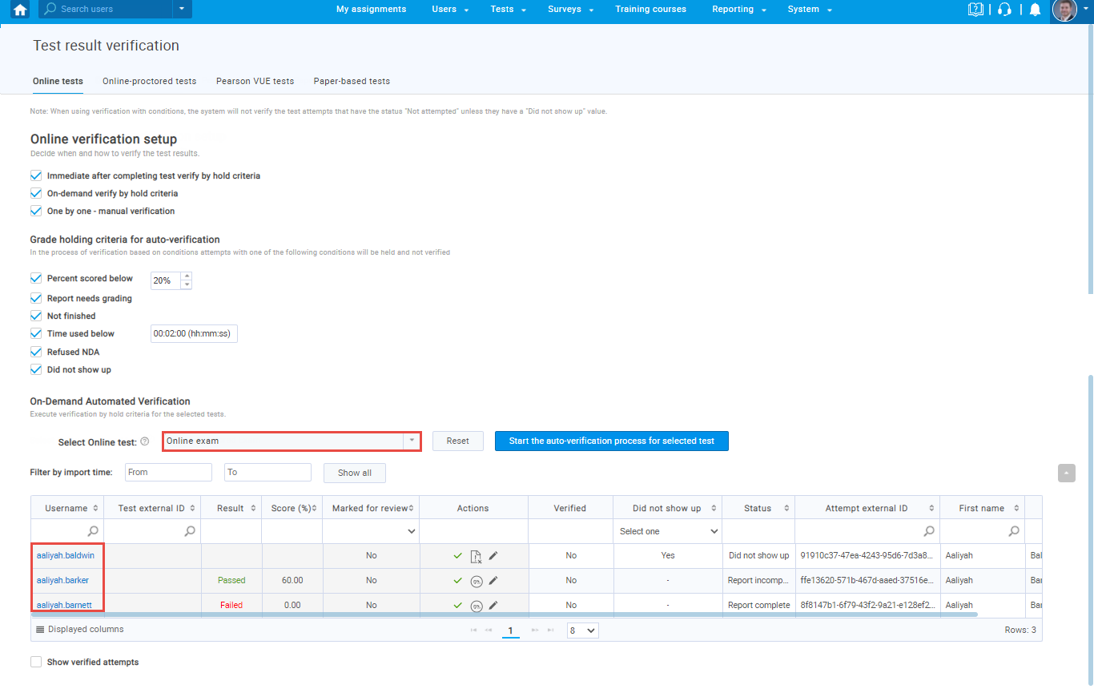Disable 'One by one - manual verification'

click(36, 212)
